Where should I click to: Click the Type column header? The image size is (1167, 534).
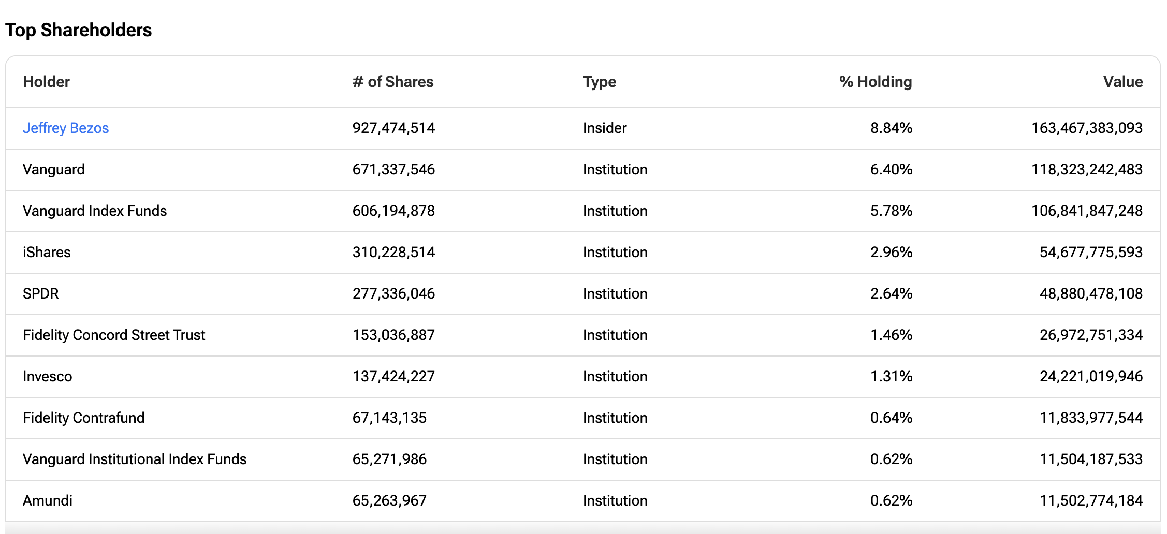pos(599,82)
